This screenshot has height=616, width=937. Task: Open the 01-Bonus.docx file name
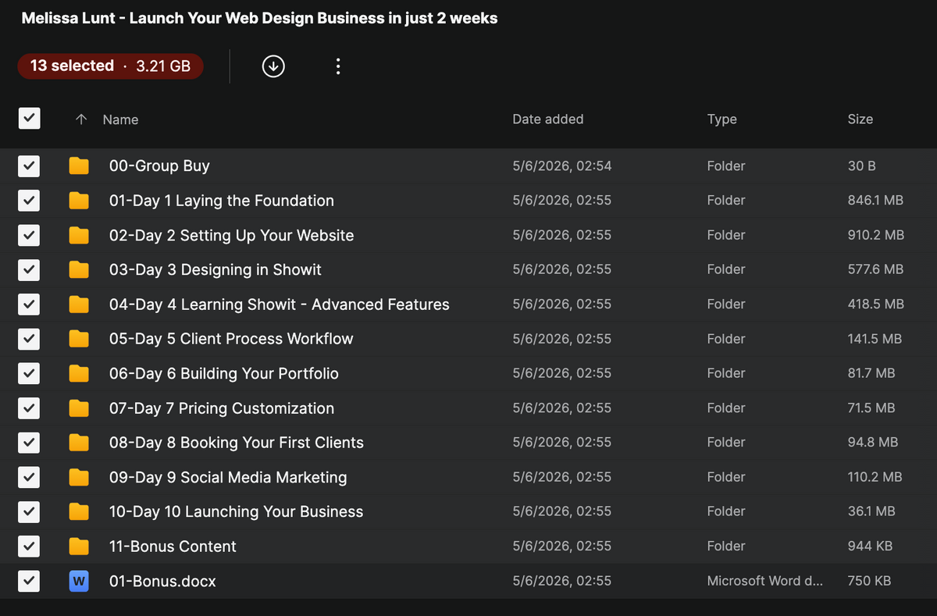[x=162, y=581]
